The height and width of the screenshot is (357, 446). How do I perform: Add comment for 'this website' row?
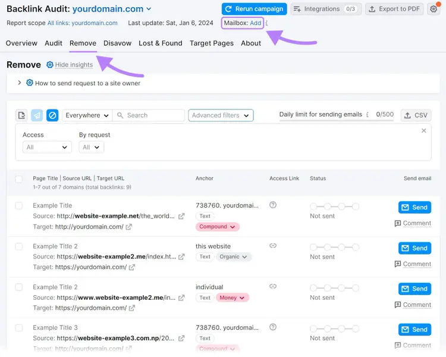tap(413, 264)
